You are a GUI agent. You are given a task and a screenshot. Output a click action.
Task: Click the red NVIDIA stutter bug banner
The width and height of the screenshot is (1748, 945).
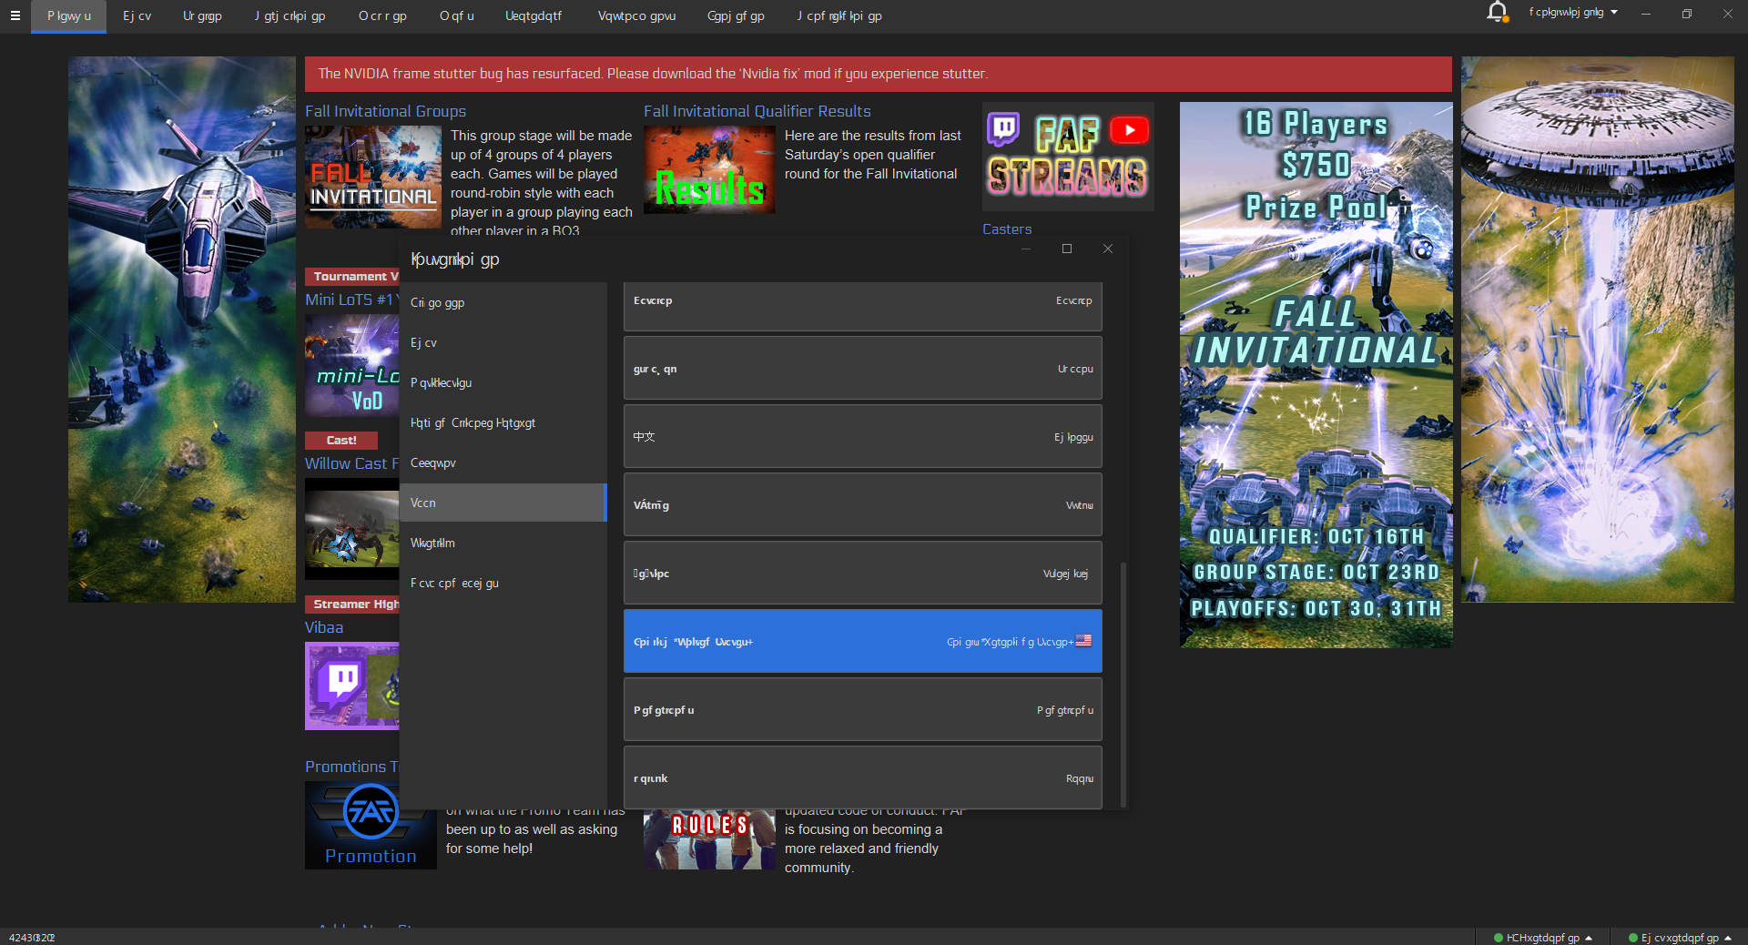(x=878, y=74)
